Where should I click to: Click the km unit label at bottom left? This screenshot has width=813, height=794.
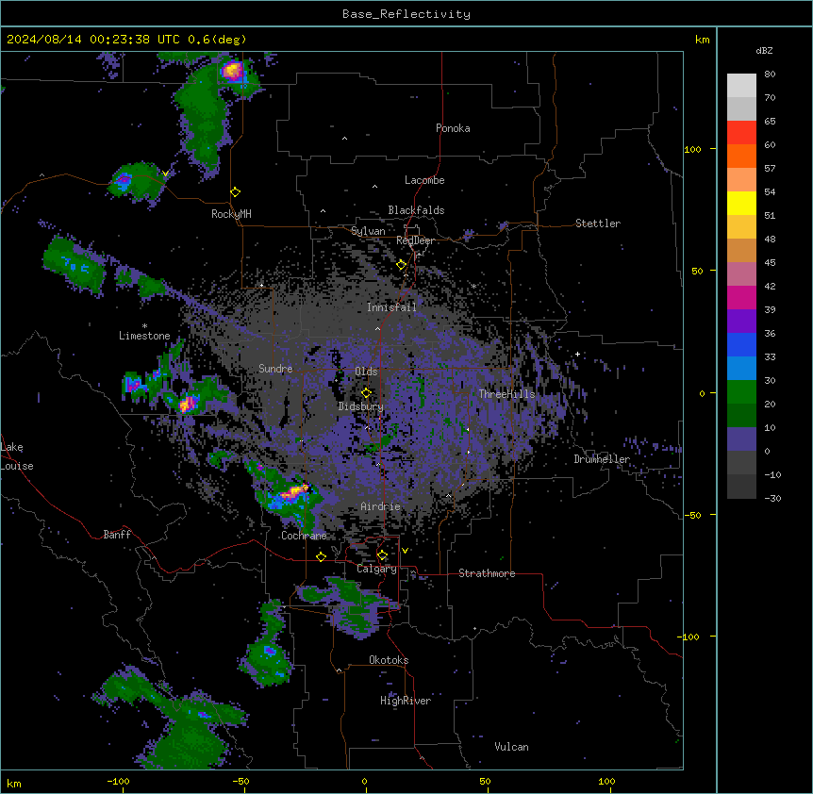coord(14,783)
